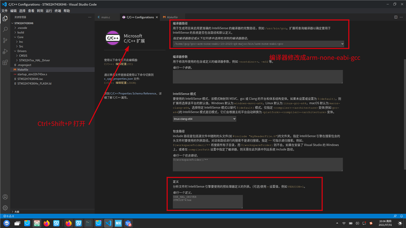406x228 pixels.
Task: Toggle the sun/moon theme icon in the tray
Action: [x=400, y=223]
